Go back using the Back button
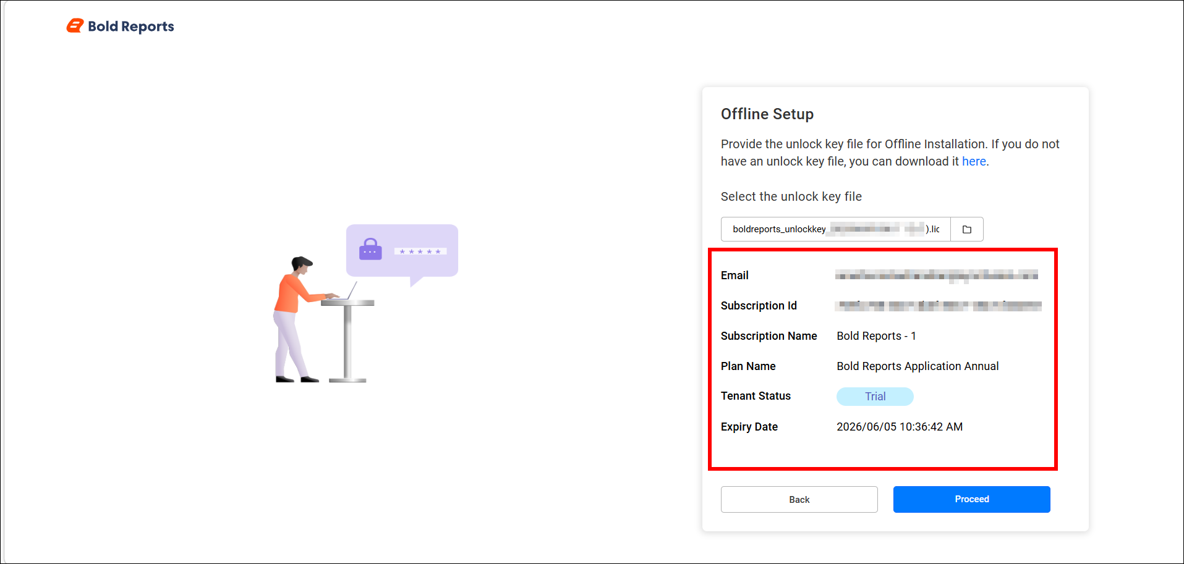The image size is (1184, 564). pyautogui.click(x=799, y=499)
